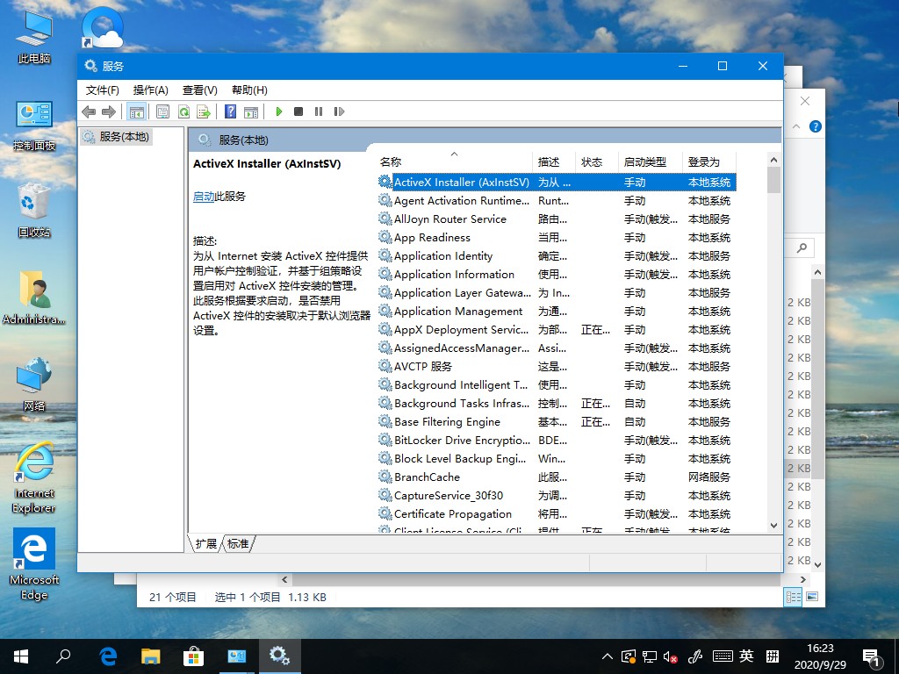
Task: Export the services list
Action: click(x=202, y=111)
